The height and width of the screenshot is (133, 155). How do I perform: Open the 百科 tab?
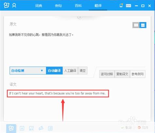pos(78,6)
